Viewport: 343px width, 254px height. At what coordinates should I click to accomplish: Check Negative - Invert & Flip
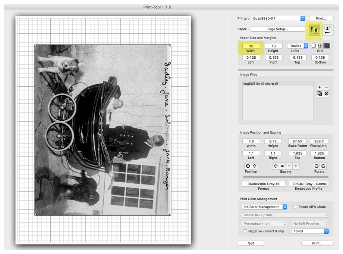click(245, 231)
